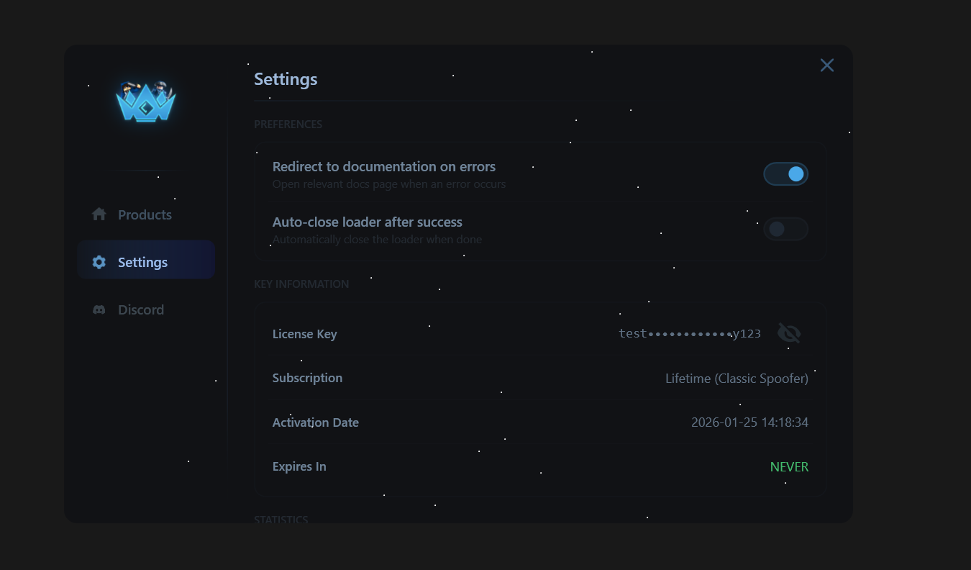Click the green NEVER expiry text
The image size is (971, 570).
point(789,466)
